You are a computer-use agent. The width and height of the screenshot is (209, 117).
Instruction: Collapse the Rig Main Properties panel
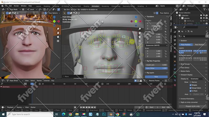click(x=153, y=61)
